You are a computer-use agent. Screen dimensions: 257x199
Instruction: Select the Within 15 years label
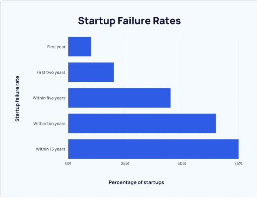click(51, 149)
